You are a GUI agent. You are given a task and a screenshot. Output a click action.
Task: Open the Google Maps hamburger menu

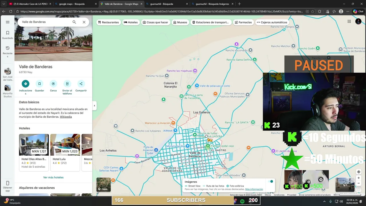(x=7, y=22)
